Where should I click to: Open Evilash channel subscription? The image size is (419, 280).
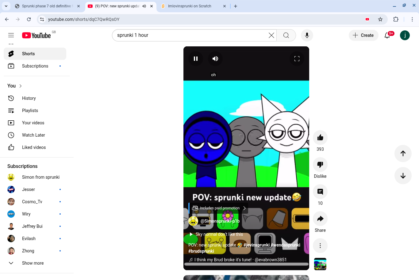[x=35, y=239]
